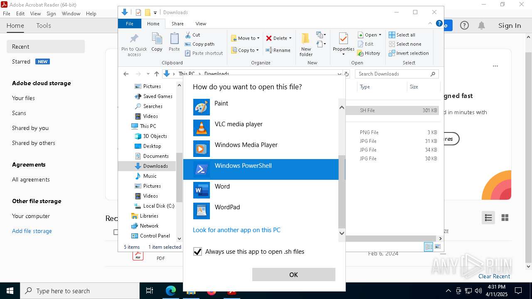This screenshot has height=299, width=532.
Task: Select Windows PowerShell app entry
Action: (261, 169)
